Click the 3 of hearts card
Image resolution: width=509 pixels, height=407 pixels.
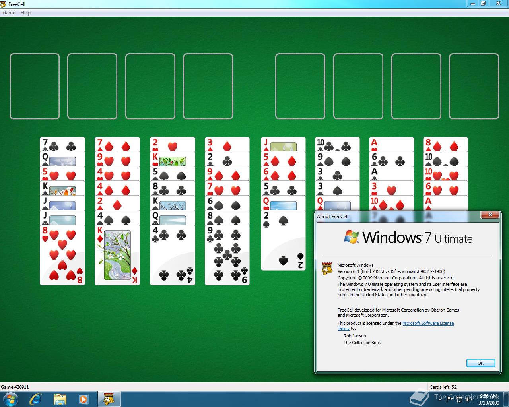[391, 188]
